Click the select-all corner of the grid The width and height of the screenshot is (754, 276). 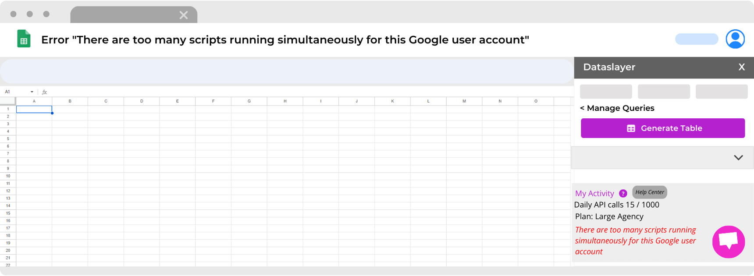click(8, 101)
